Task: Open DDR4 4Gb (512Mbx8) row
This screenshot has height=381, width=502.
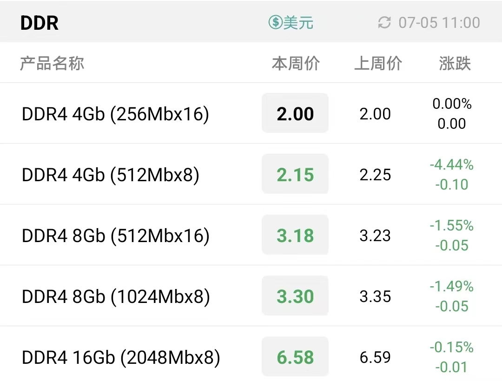Action: (x=251, y=174)
